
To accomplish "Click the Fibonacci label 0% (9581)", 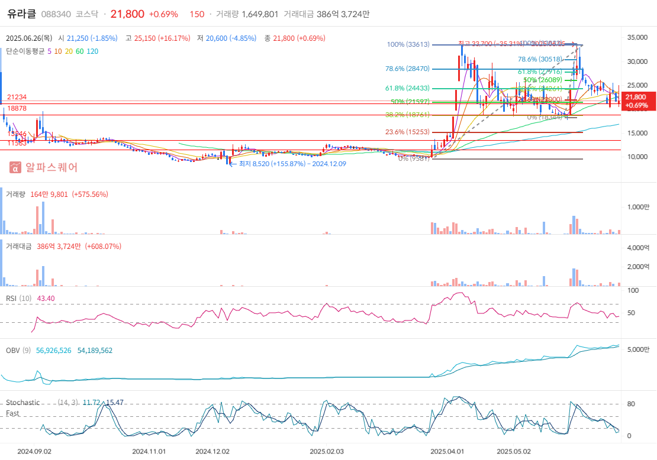I will pyautogui.click(x=414, y=158).
